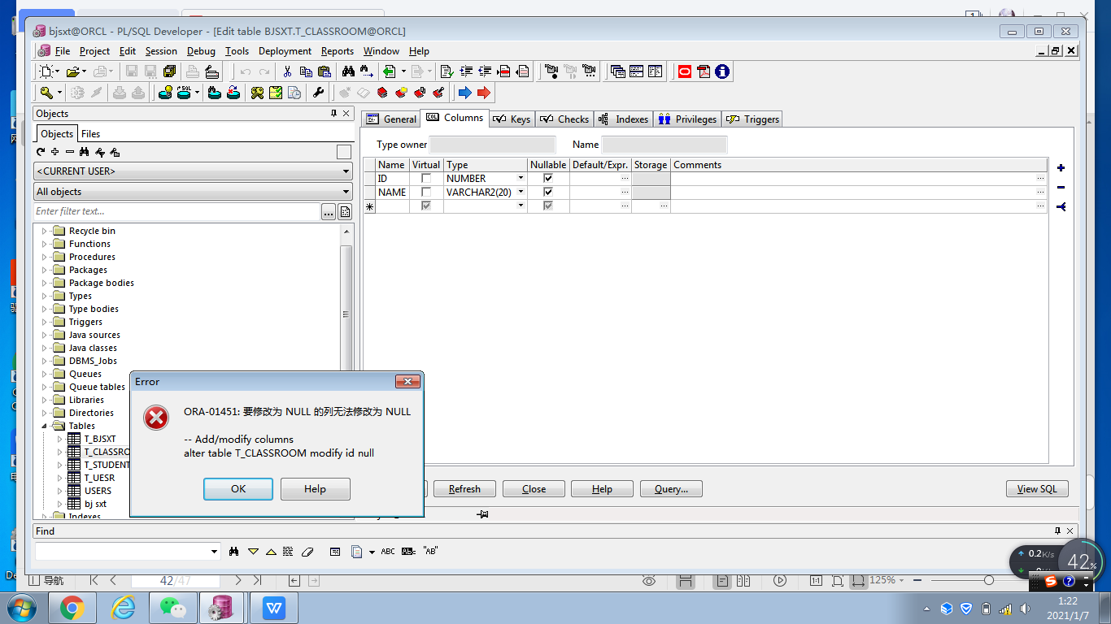Switch to the Keys tab
1111x624 pixels.
pos(512,119)
